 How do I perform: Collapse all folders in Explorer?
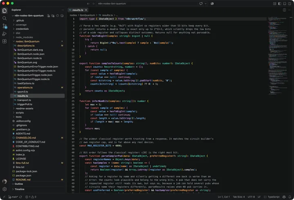coord(62,16)
